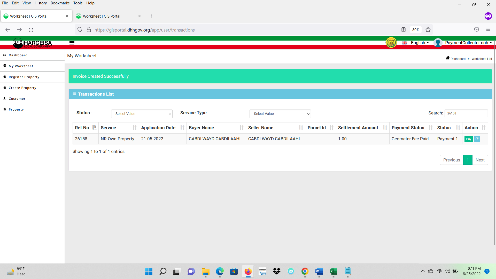The image size is (496, 279).
Task: Open Google Chrome from the taskbar
Action: point(305,271)
